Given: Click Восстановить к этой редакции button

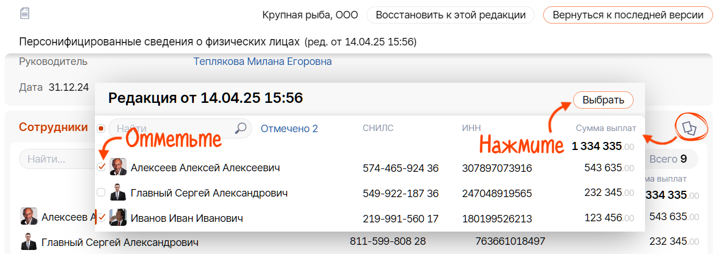Looking at the screenshot, I should tap(451, 15).
